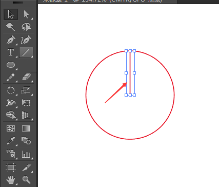219x187 pixels.
Task: Select the Free Transform tool
Action: click(x=26, y=103)
